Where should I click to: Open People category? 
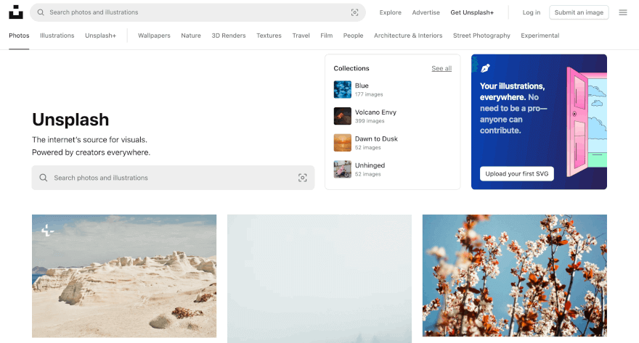[353, 36]
